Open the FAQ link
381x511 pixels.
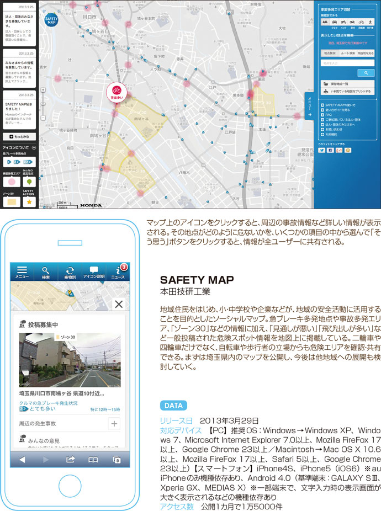pos(326,115)
